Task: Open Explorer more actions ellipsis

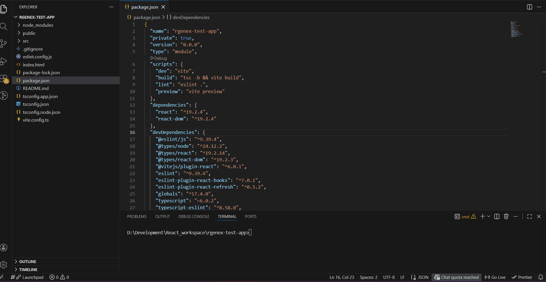Action: click(x=111, y=7)
